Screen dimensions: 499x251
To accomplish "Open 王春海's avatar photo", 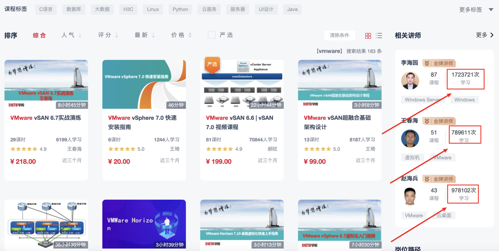I will pyautogui.click(x=410, y=138).
